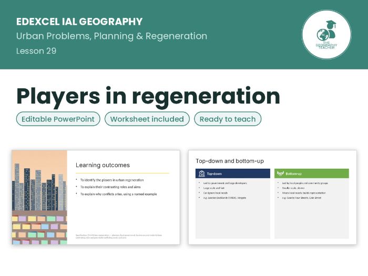368x276 pixels.
Task: Click 'Meets local needs' bullet
Action: [x=304, y=193]
